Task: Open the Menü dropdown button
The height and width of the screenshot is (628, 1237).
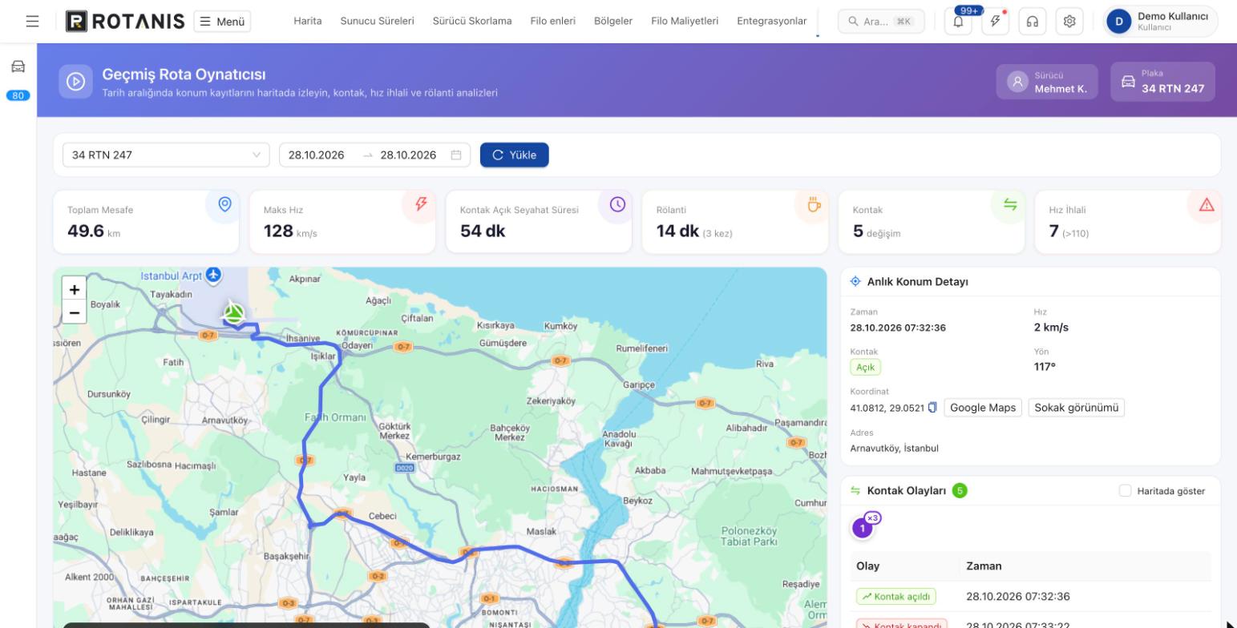Action: pyautogui.click(x=222, y=22)
